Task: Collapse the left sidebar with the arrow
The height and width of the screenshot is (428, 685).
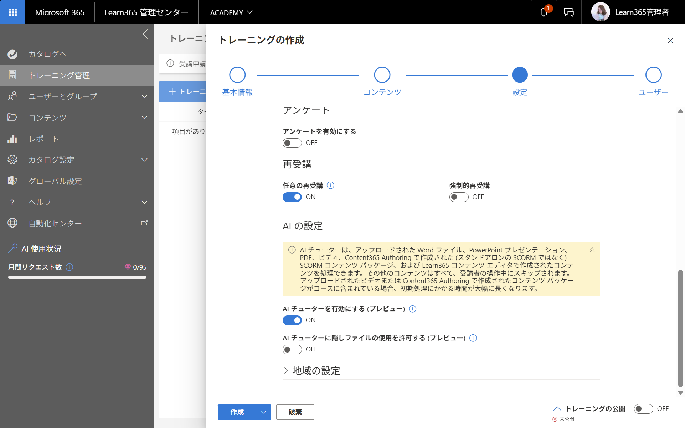Action: coord(145,34)
